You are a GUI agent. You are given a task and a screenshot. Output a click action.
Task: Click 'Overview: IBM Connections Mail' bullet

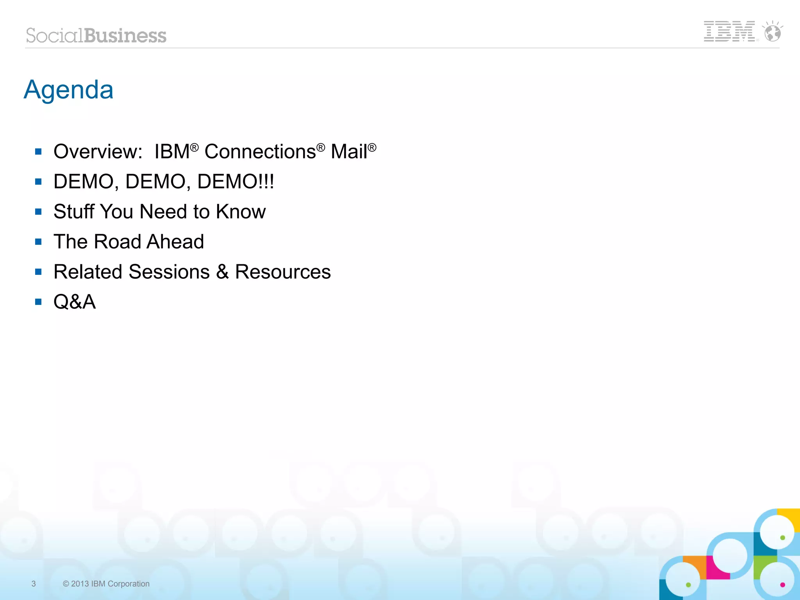point(215,151)
